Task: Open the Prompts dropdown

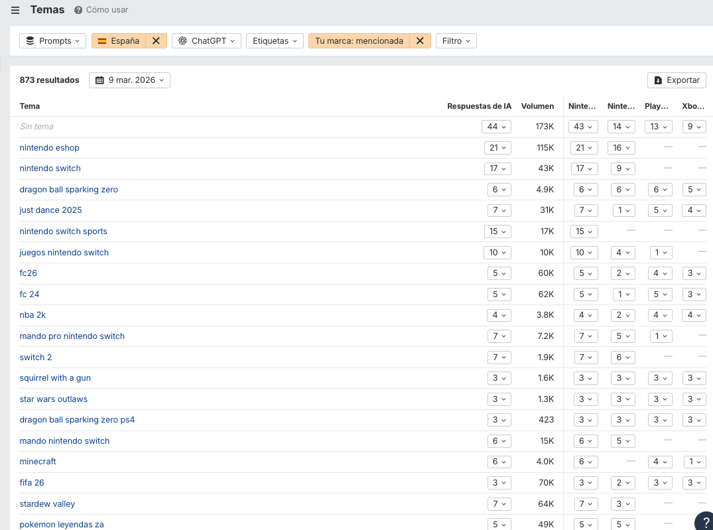Action: tap(52, 41)
